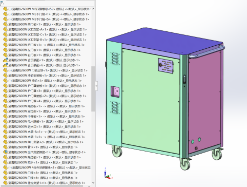The width and height of the screenshot is (247, 187).
Task: Click the part icon beside M5下门轴<1>
Action: click(5, 14)
